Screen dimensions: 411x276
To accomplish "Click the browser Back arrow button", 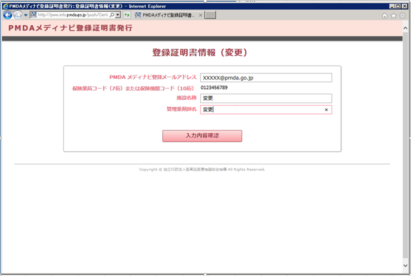I will coord(8,15).
